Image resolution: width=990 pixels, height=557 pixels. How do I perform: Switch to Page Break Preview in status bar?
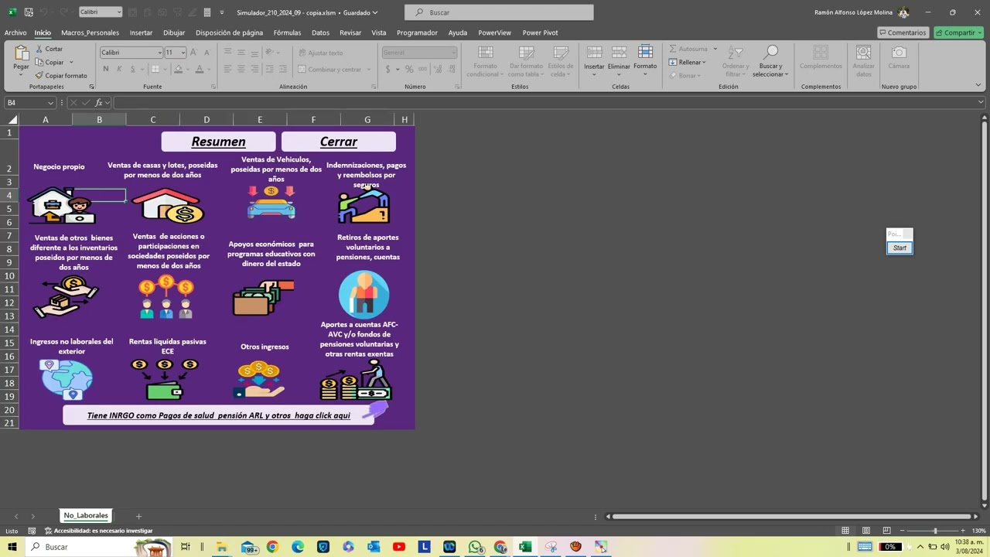886,531
